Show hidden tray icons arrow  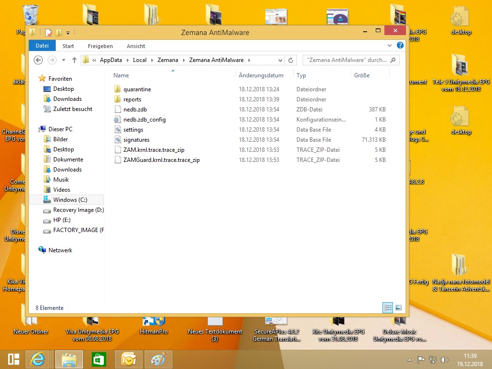pos(409,360)
